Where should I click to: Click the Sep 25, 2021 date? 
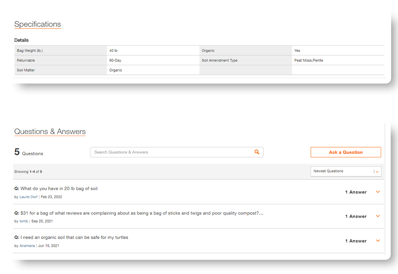point(42,221)
